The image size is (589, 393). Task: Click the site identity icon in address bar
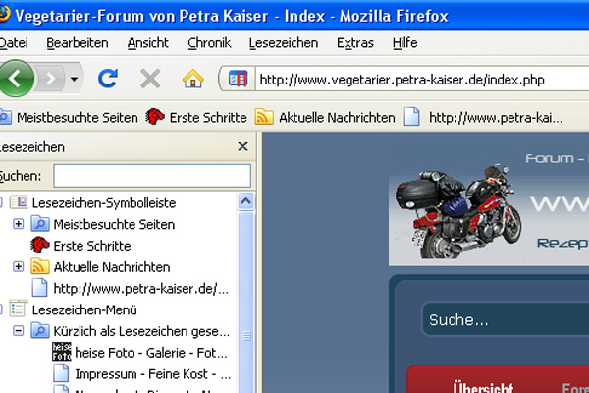238,79
